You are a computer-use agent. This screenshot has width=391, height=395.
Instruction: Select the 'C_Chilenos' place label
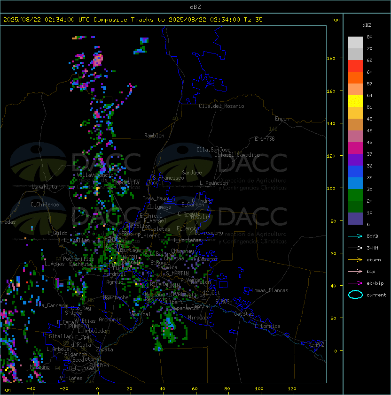click(x=45, y=205)
